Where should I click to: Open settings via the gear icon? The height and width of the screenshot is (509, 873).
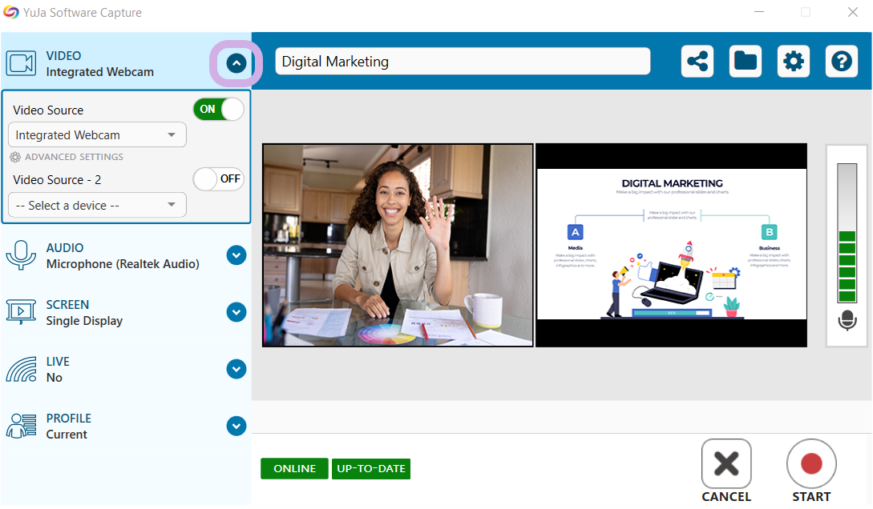tap(794, 61)
